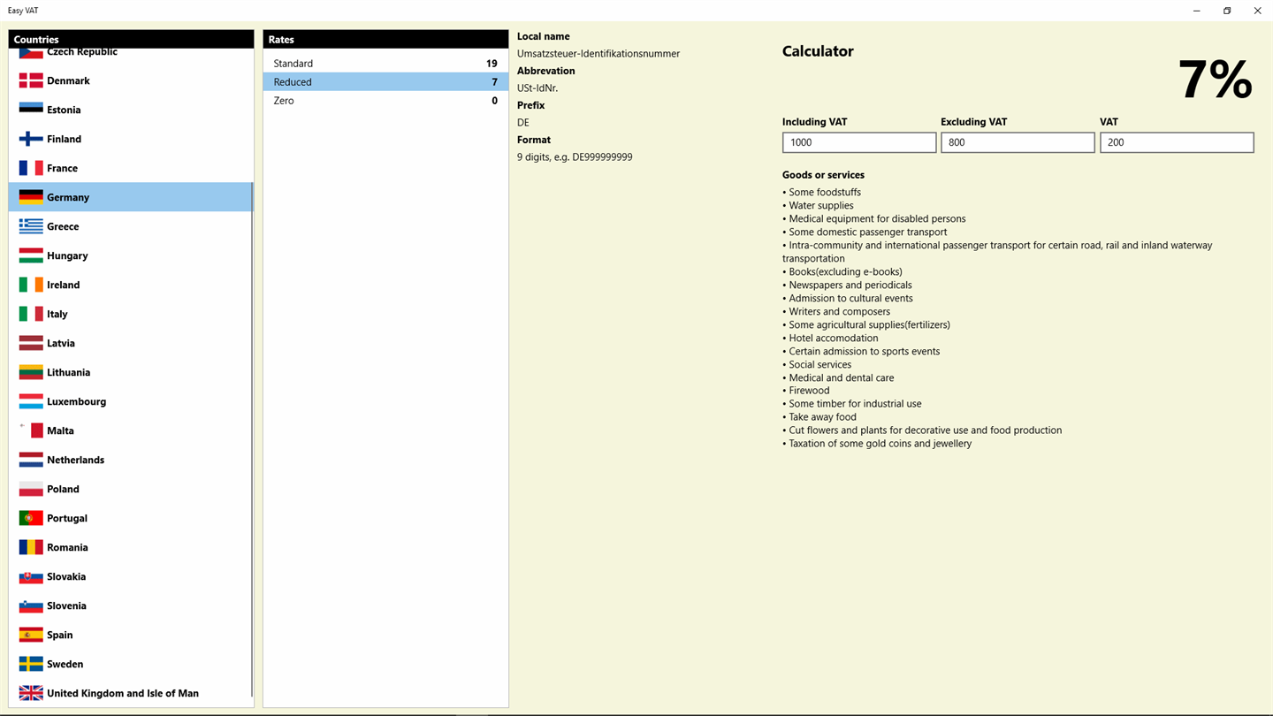Viewport: 1273px width, 716px height.
Task: Click the VAT amount field
Action: [1177, 142]
